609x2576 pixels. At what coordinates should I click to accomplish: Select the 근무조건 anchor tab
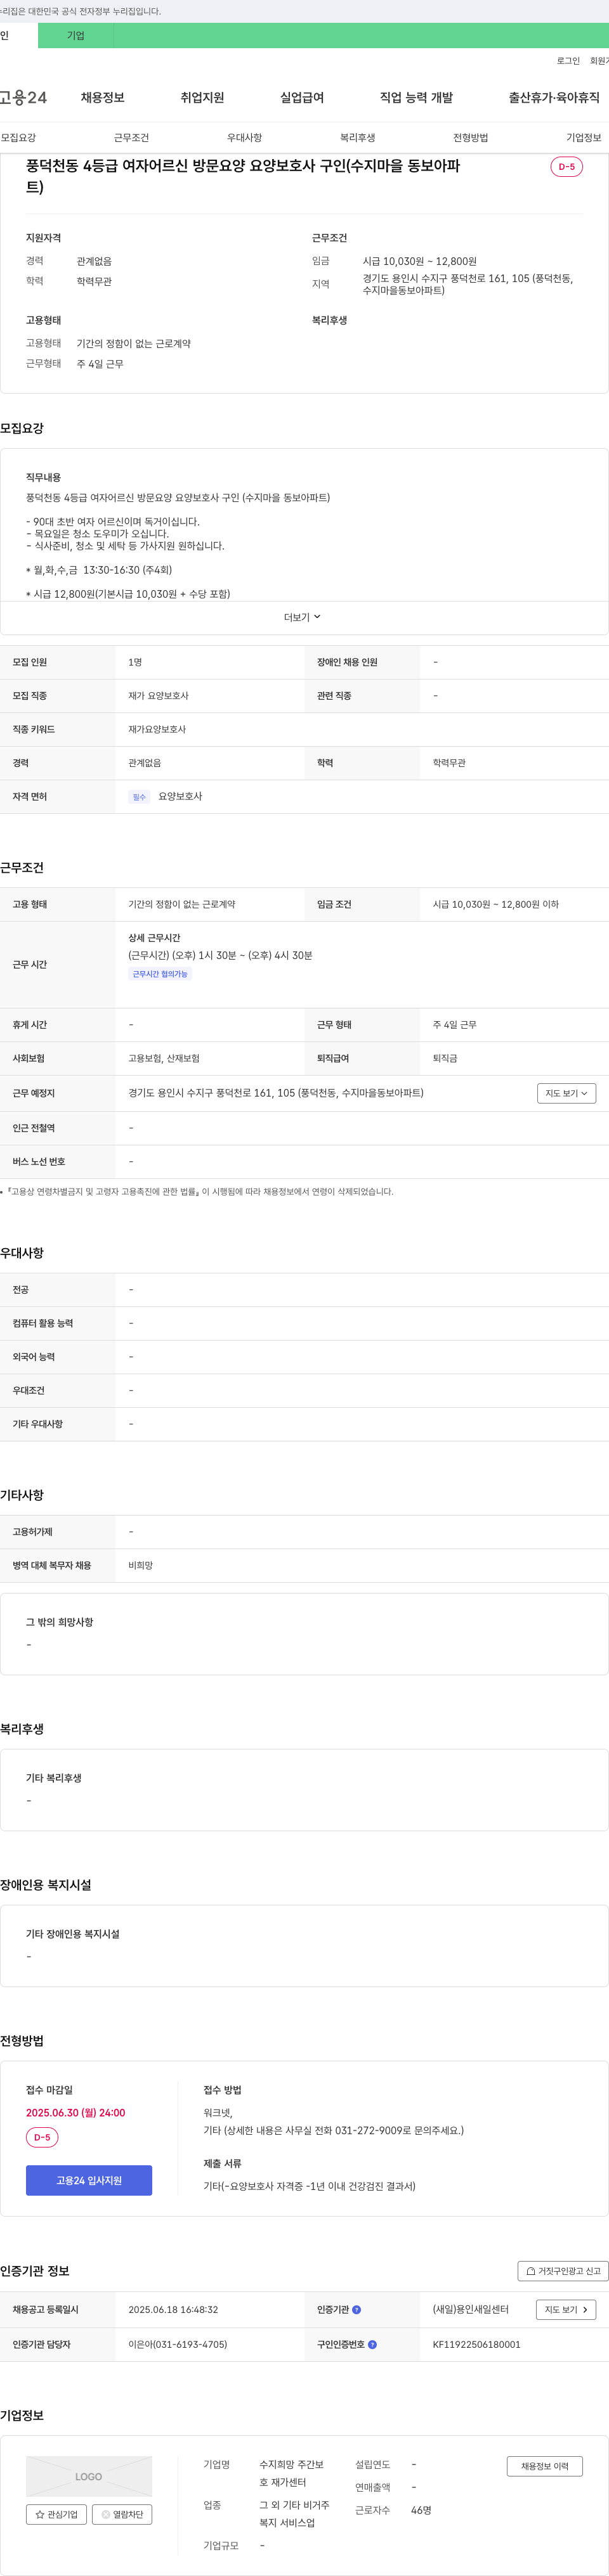[131, 138]
